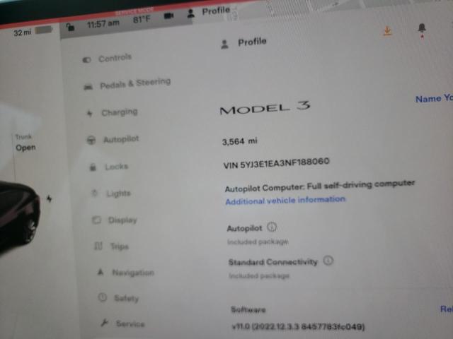
Task: Open notifications bell icon
Action: click(422, 28)
